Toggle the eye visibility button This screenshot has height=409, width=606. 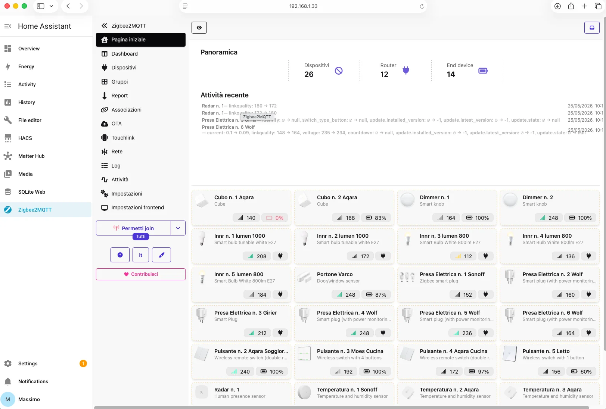click(x=199, y=28)
